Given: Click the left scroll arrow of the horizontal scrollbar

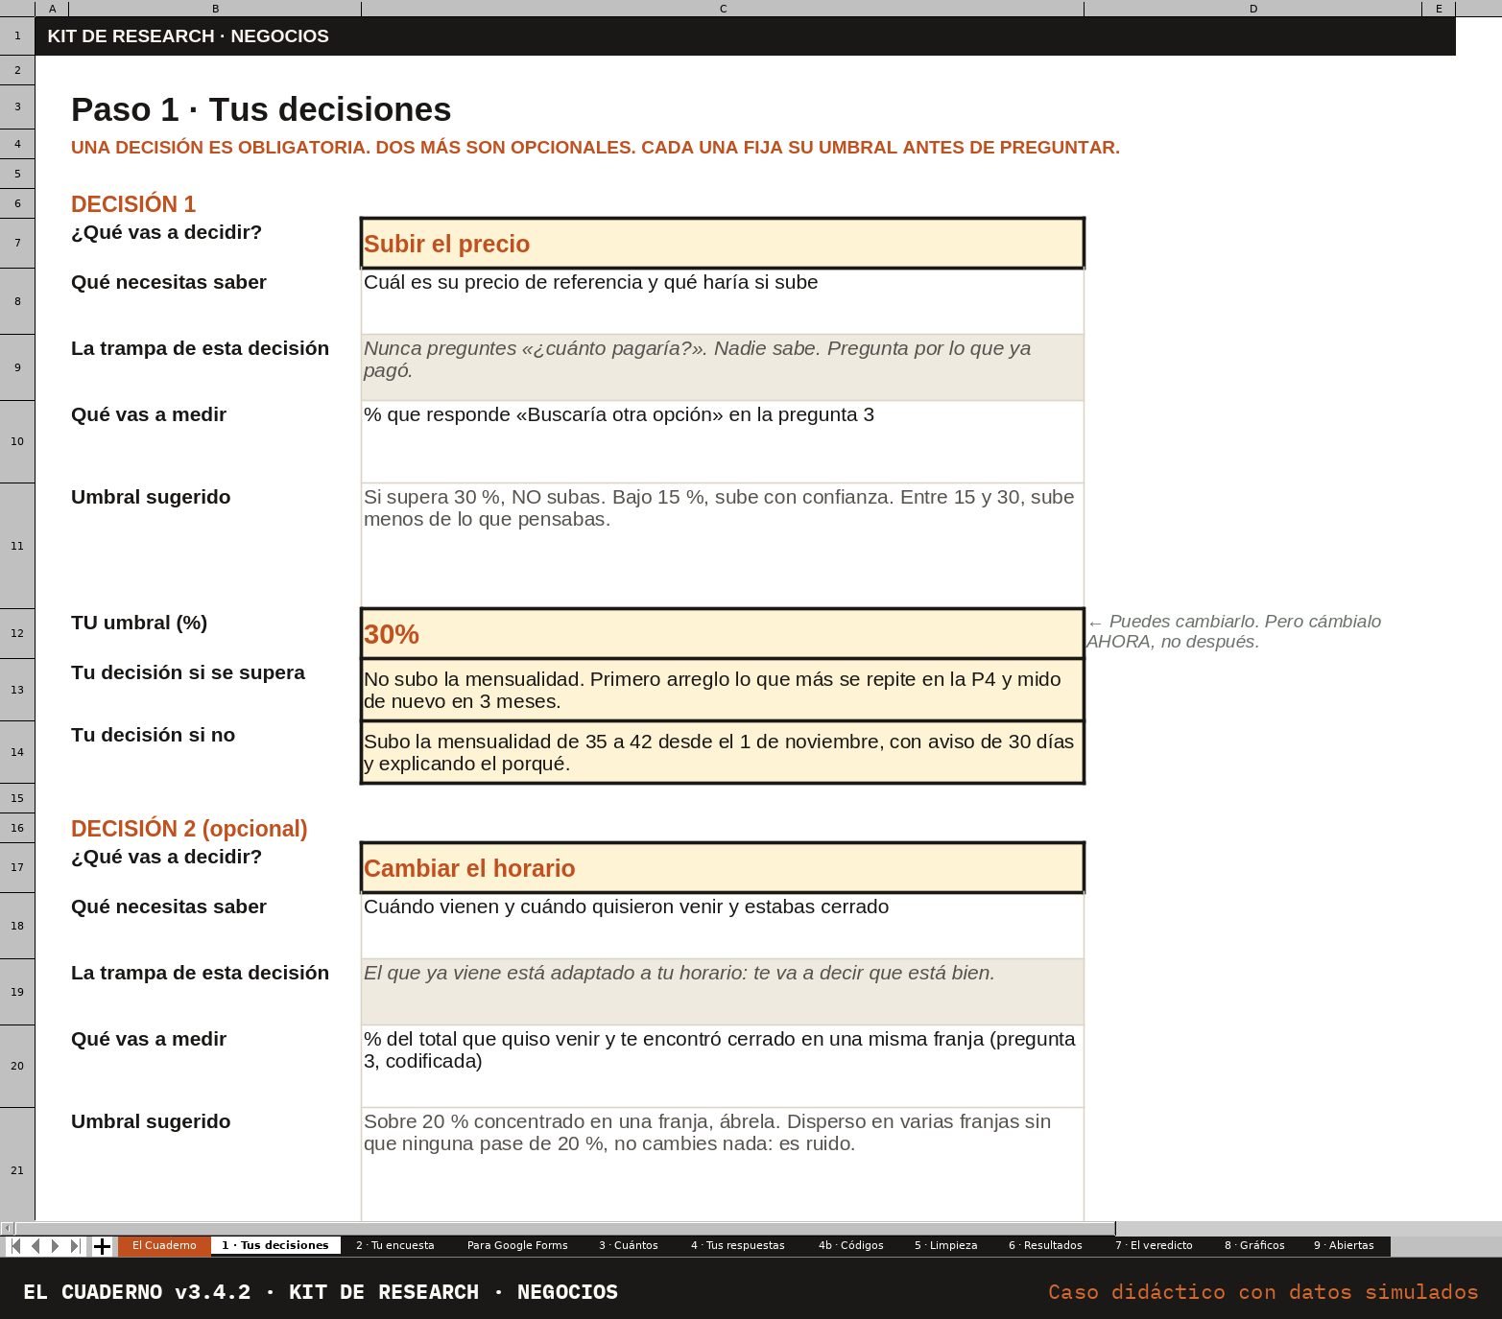Looking at the screenshot, I should (x=7, y=1228).
